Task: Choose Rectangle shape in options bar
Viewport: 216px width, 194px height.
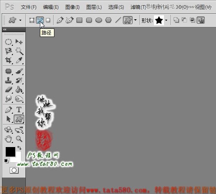Action: click(79, 20)
